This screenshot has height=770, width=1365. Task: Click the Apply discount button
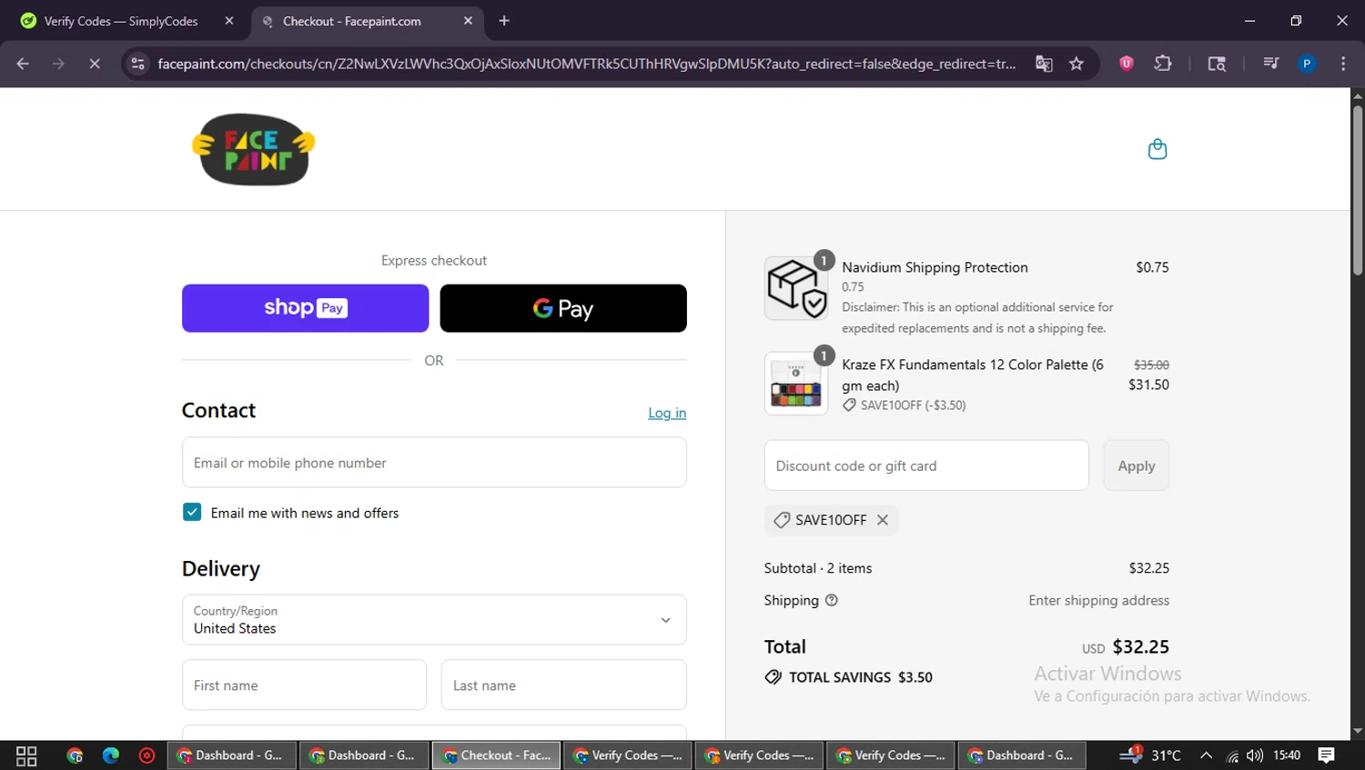click(x=1136, y=465)
